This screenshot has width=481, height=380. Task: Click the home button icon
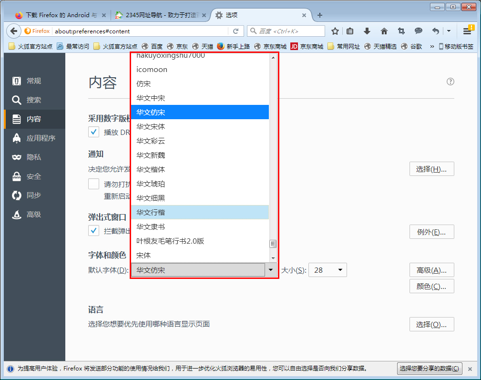point(384,31)
